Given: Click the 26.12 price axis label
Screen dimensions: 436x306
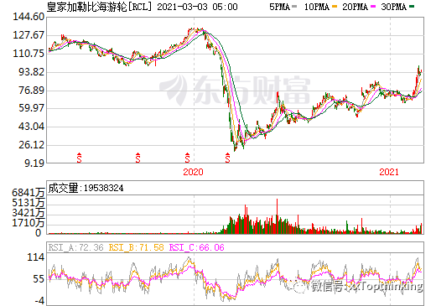Looking at the screenshot, I should (x=31, y=145).
